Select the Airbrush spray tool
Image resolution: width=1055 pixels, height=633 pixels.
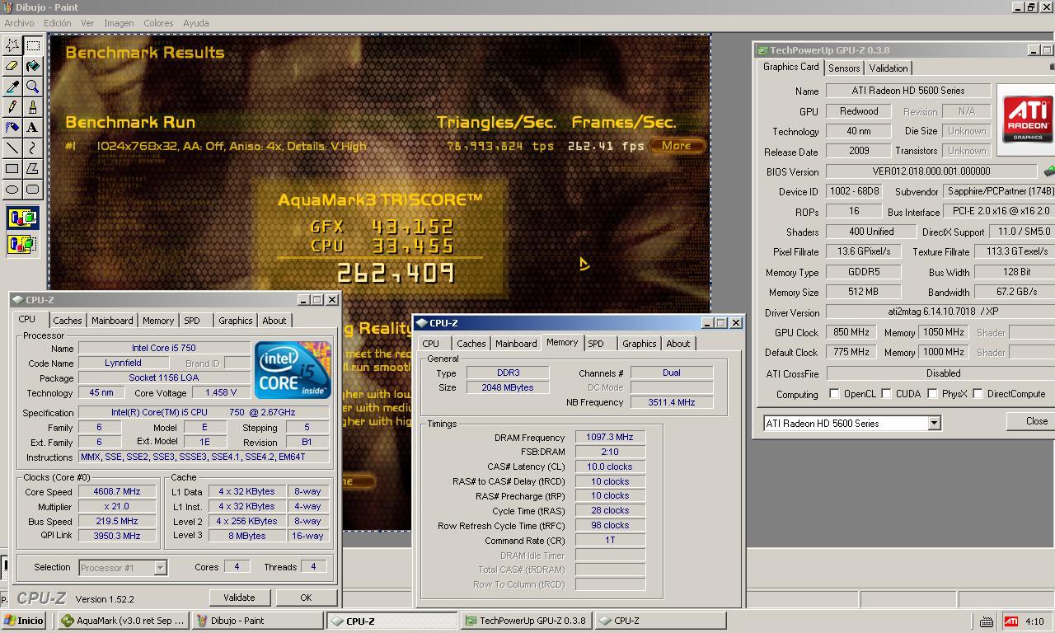tap(12, 128)
